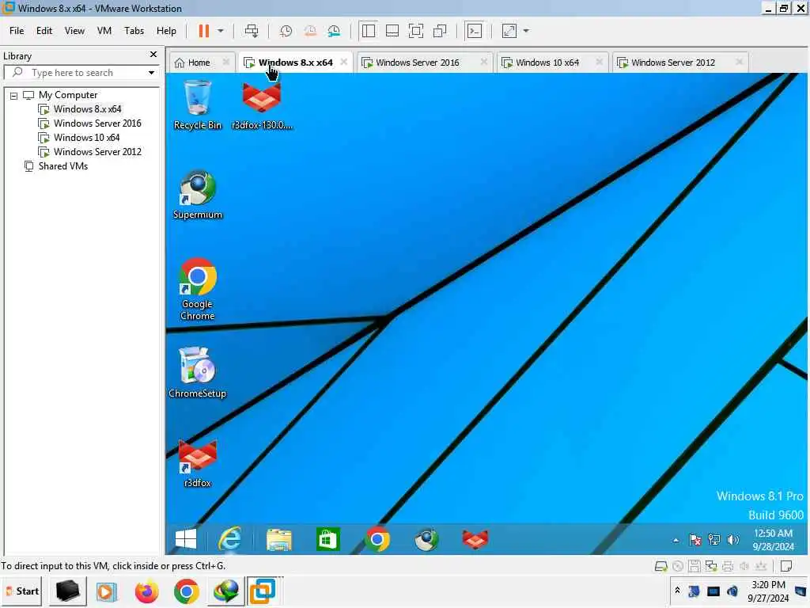Click the guest Windows 8.1 Start button
810x608 pixels.
pos(186,539)
